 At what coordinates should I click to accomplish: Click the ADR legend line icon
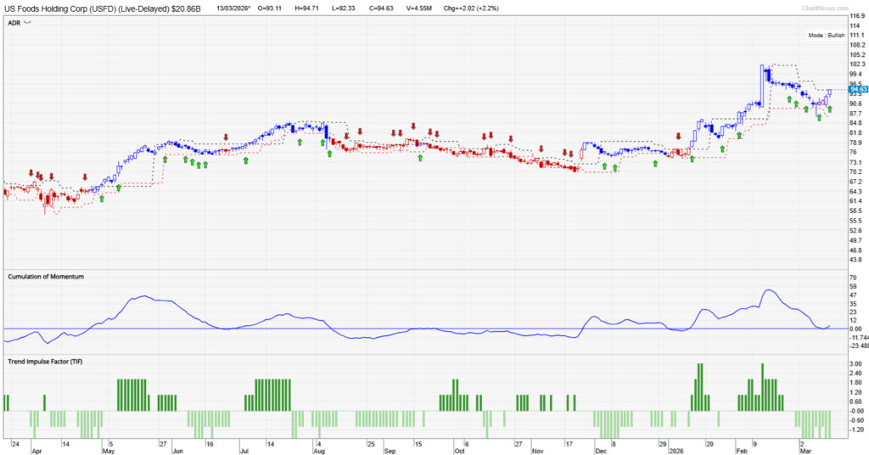pyautogui.click(x=28, y=25)
